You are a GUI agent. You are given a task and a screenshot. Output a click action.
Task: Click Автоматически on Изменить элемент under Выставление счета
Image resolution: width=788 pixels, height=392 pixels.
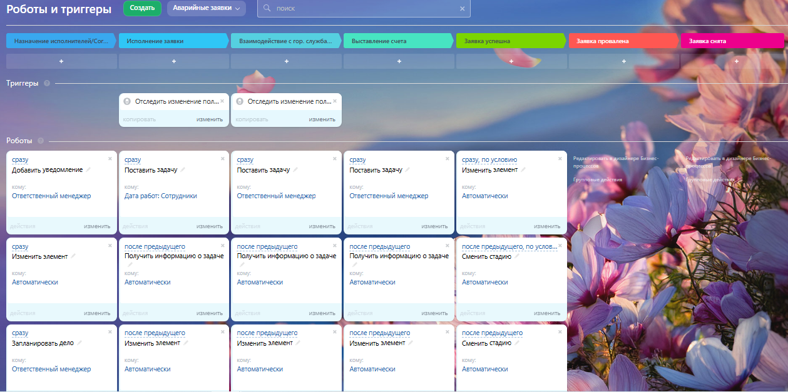click(x=372, y=369)
